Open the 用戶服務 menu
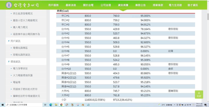The height and width of the screenshot is (107, 209). point(53,5)
